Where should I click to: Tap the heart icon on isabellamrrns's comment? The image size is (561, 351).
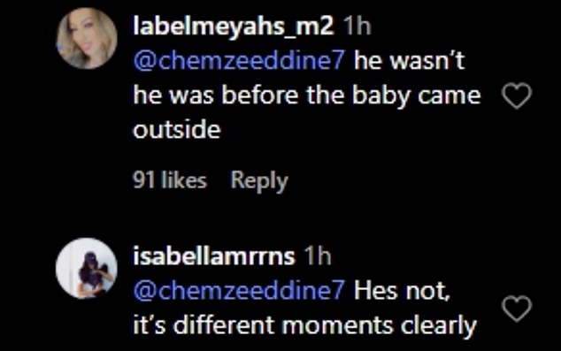point(517,309)
